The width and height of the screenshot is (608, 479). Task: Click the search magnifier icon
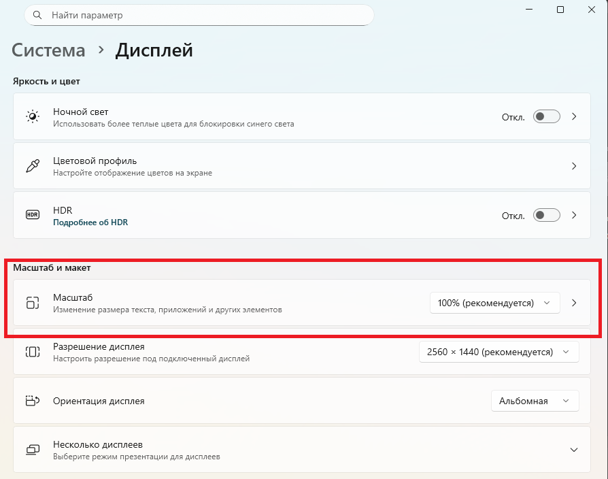point(37,15)
